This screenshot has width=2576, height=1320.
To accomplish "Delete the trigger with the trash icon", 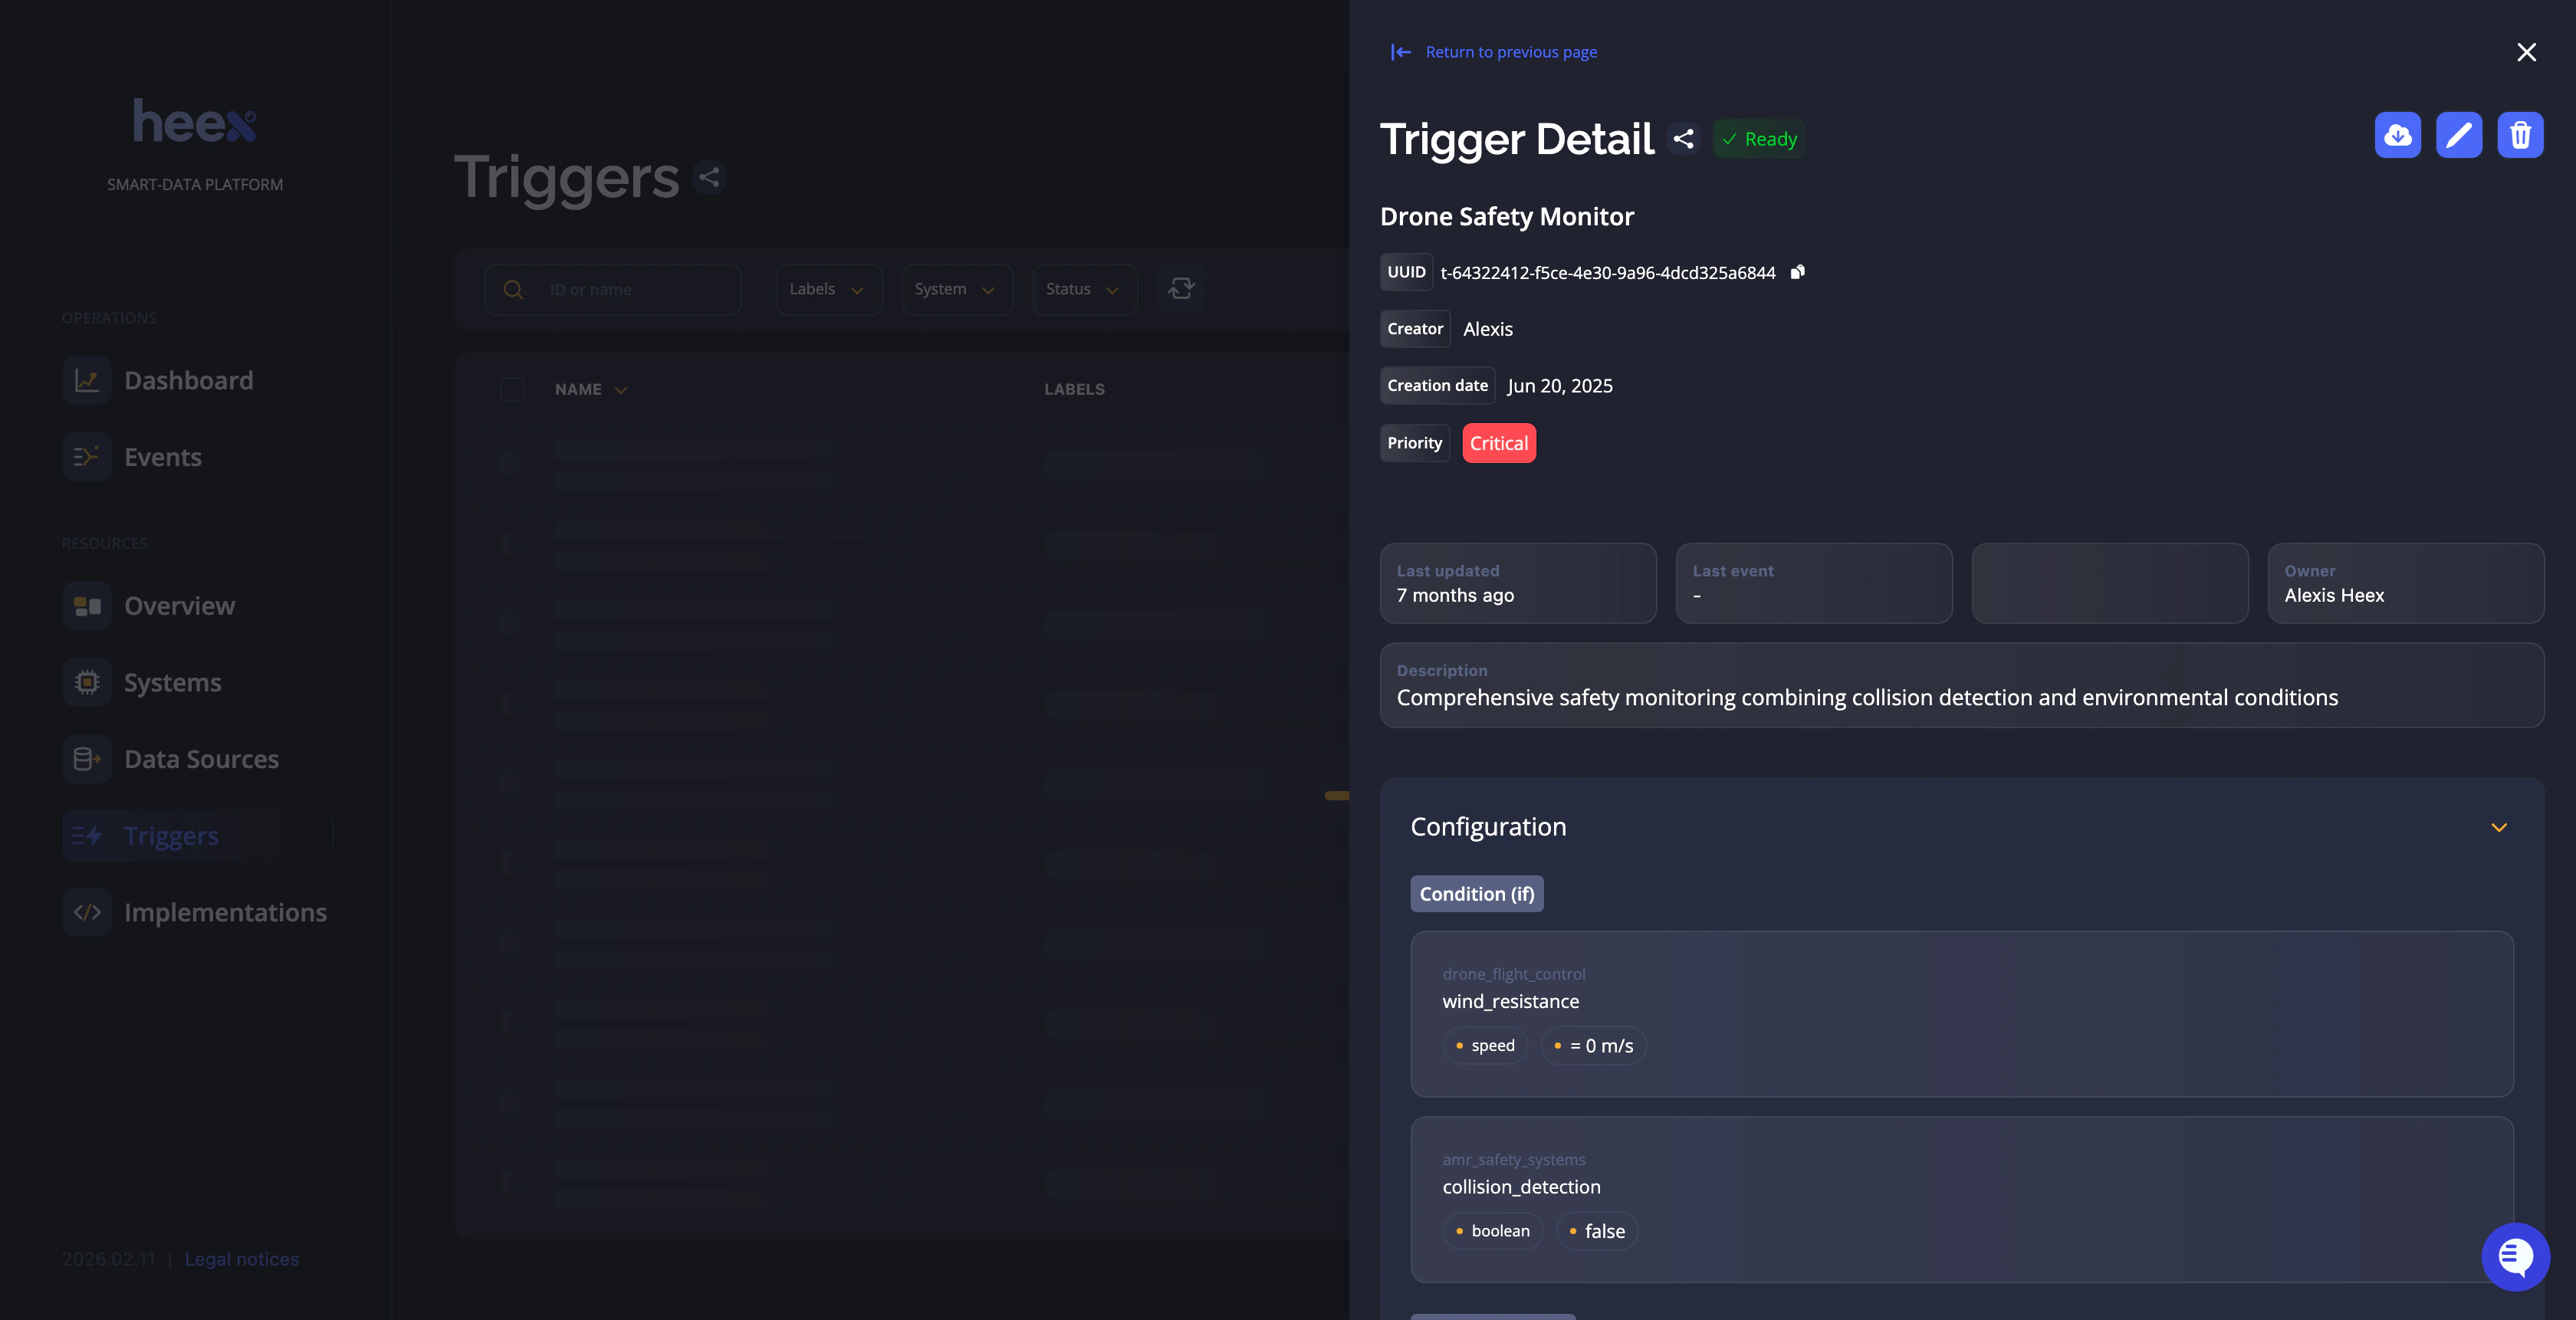I will click(x=2521, y=135).
